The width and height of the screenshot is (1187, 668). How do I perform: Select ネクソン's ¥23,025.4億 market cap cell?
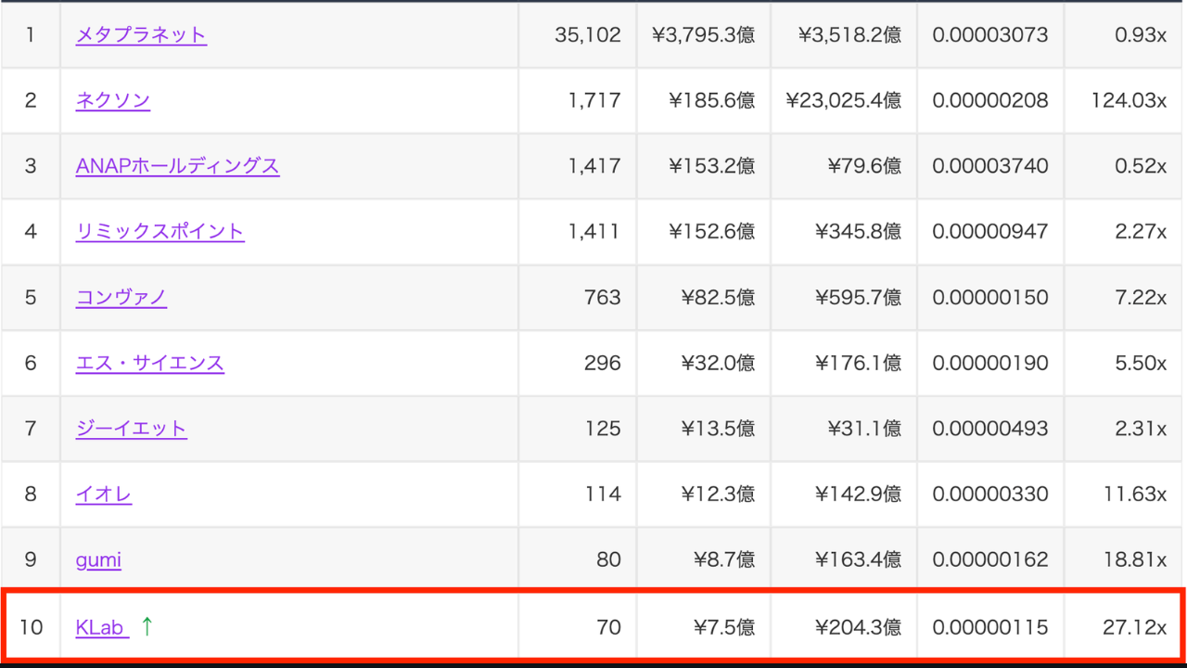843,100
